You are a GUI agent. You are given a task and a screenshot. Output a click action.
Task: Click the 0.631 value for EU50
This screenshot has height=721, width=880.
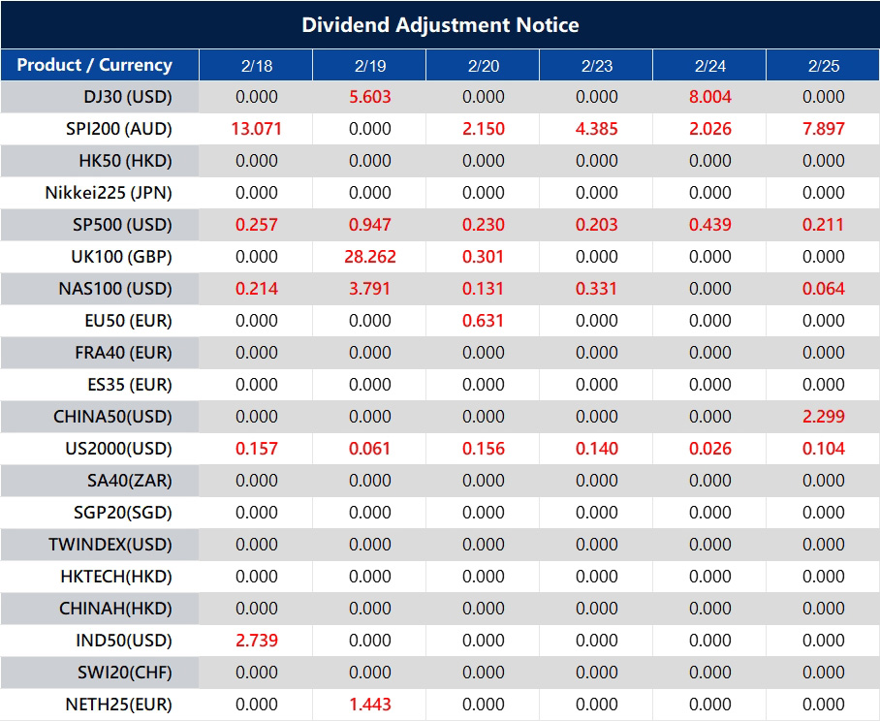[482, 321]
